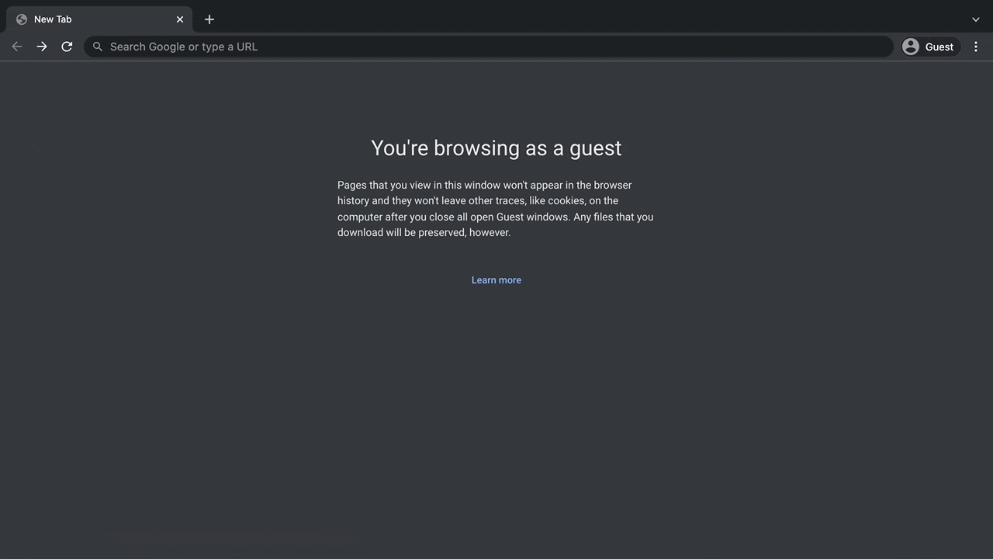Click the "You're browsing as a guest" heading
The image size is (993, 559).
(x=496, y=148)
